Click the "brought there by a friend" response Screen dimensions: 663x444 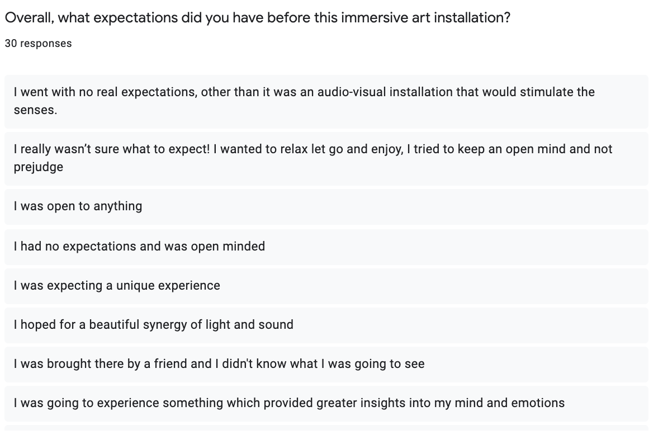(x=219, y=363)
